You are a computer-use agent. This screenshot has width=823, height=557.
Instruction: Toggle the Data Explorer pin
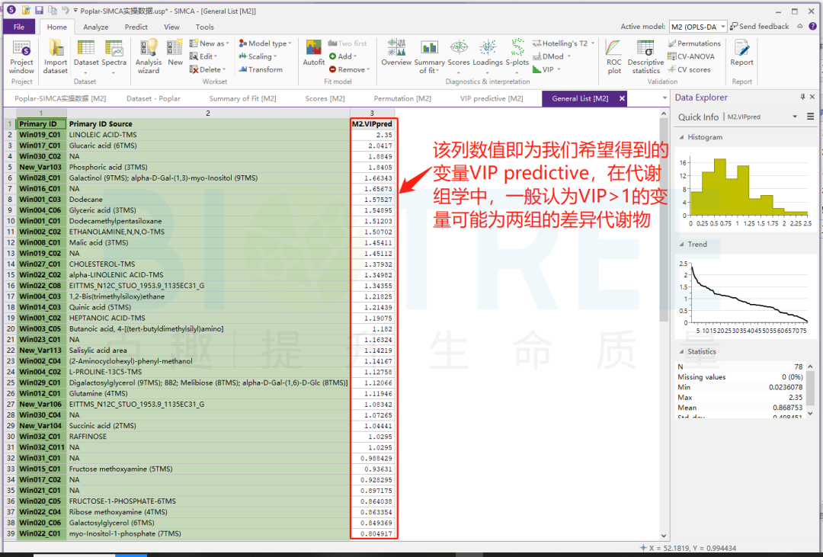(x=802, y=98)
